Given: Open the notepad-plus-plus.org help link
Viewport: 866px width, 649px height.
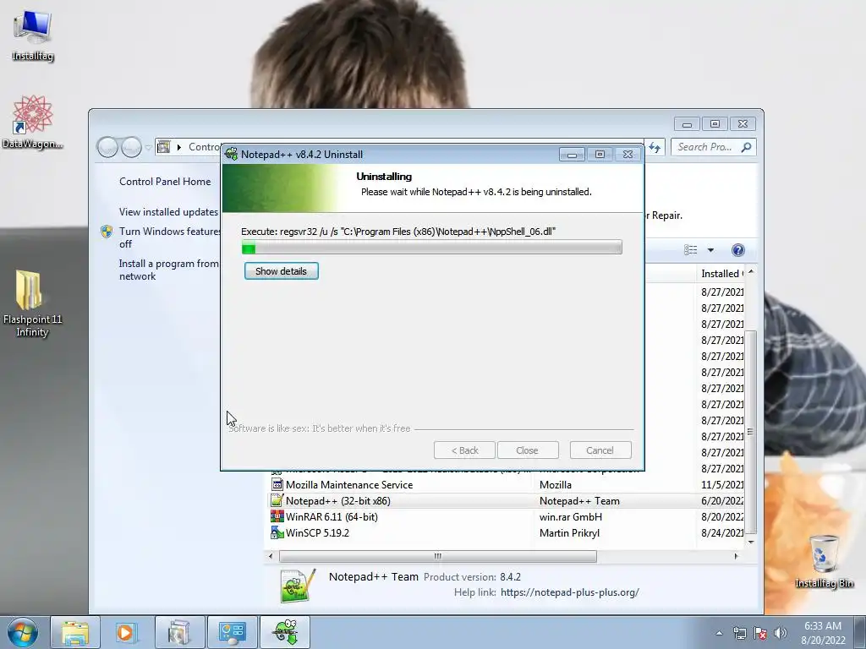Looking at the screenshot, I should click(x=569, y=592).
